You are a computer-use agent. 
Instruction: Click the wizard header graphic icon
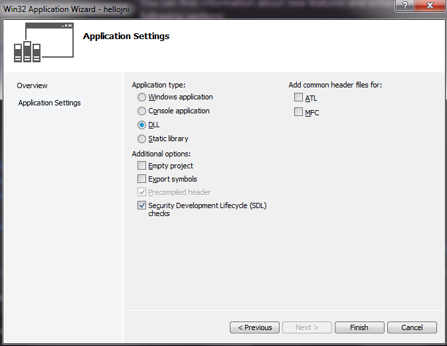tap(43, 43)
